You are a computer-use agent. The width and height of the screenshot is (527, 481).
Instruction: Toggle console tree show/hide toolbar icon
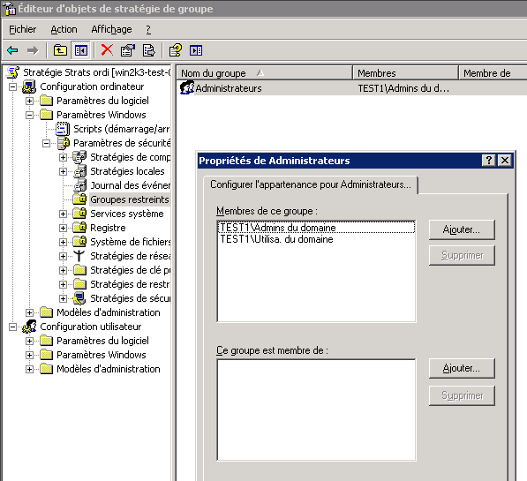pos(81,50)
